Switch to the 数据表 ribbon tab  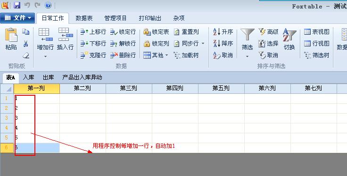(x=84, y=18)
